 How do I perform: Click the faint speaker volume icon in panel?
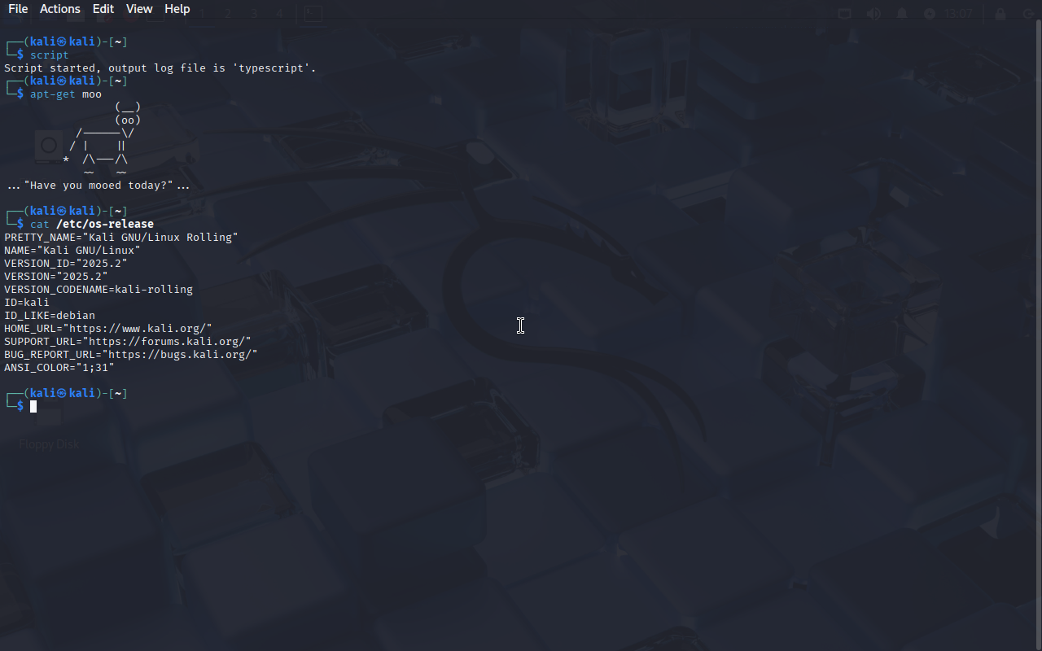tap(873, 13)
